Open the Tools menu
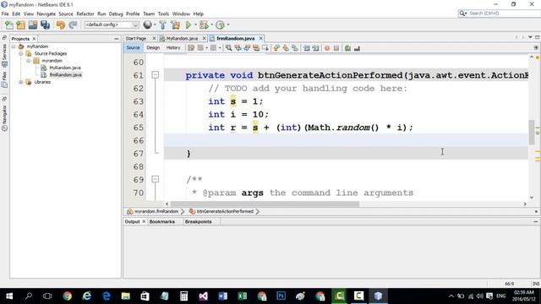Screen dimensions: 541x304 [163, 14]
